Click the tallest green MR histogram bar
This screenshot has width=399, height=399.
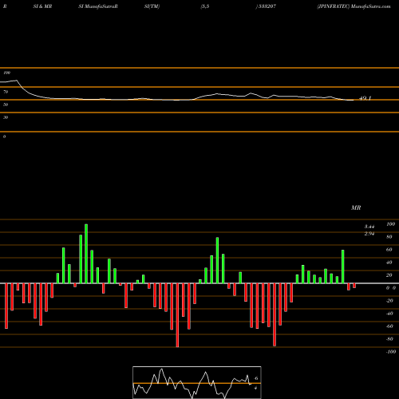click(x=86, y=254)
